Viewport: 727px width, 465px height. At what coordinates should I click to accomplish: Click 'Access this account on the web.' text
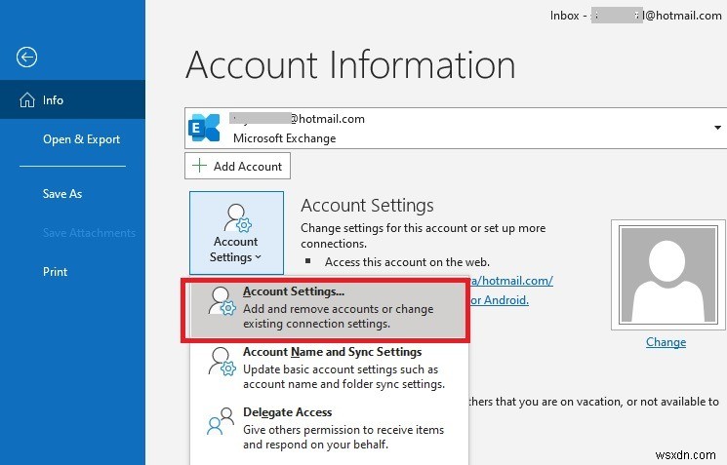point(407,262)
